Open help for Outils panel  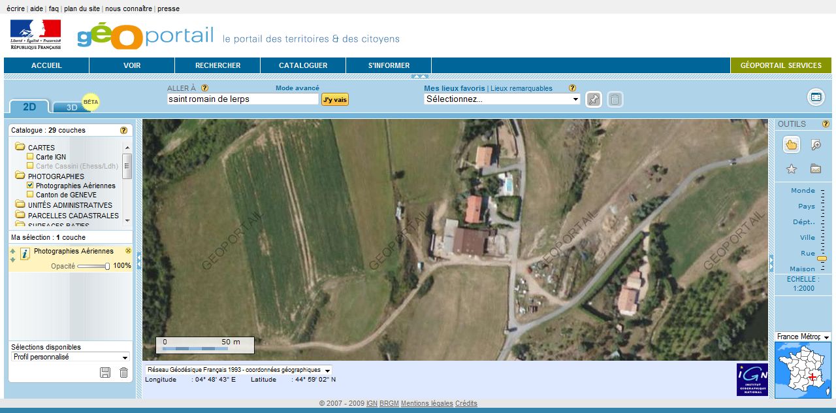point(826,124)
